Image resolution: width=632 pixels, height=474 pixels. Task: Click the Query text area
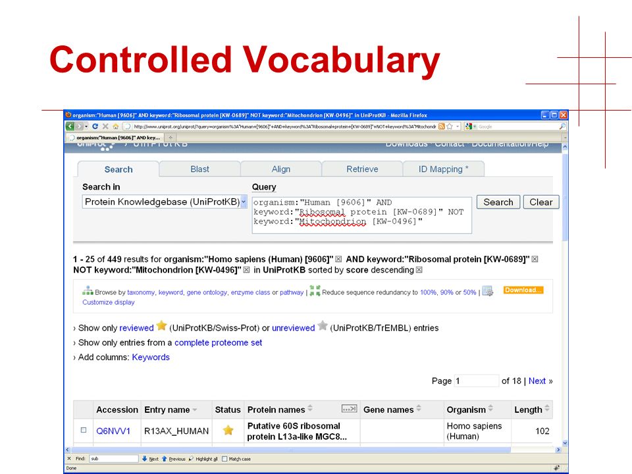[361, 215]
